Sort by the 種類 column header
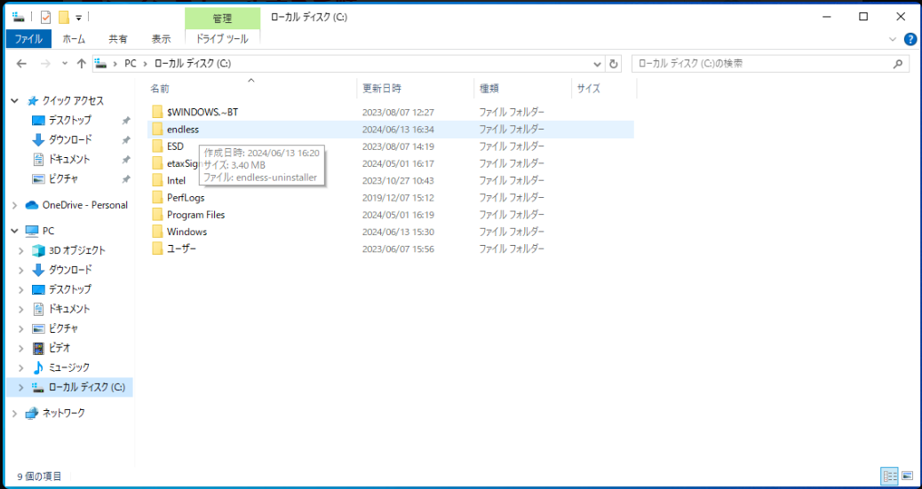922x489 pixels. tap(522, 89)
